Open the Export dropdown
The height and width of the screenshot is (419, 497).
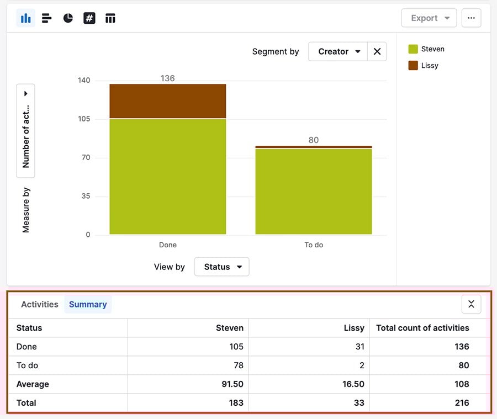(x=429, y=18)
